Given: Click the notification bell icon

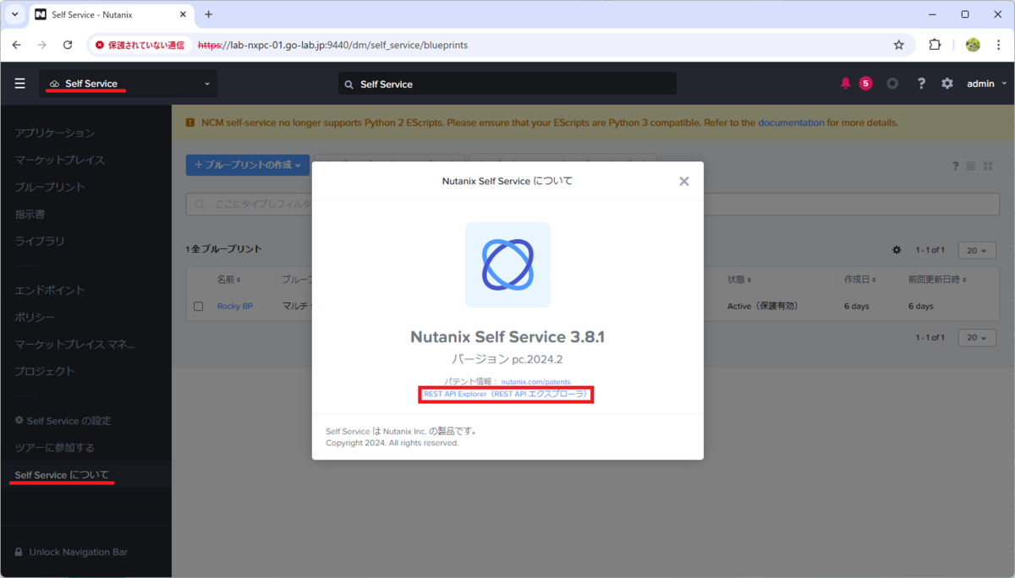Looking at the screenshot, I should pyautogui.click(x=846, y=84).
